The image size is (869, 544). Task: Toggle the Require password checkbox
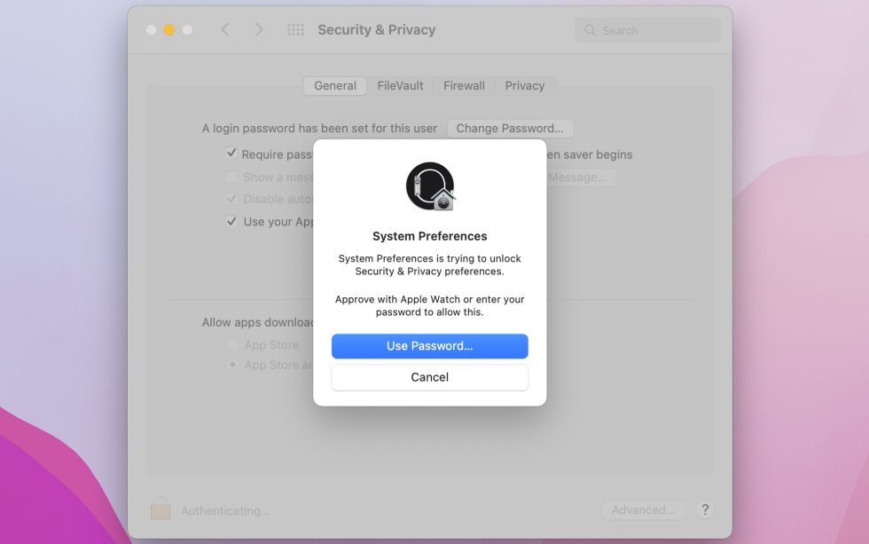[x=231, y=154]
